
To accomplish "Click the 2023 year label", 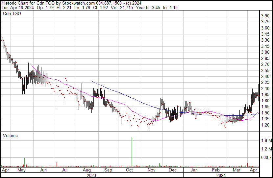I will point(91,175).
